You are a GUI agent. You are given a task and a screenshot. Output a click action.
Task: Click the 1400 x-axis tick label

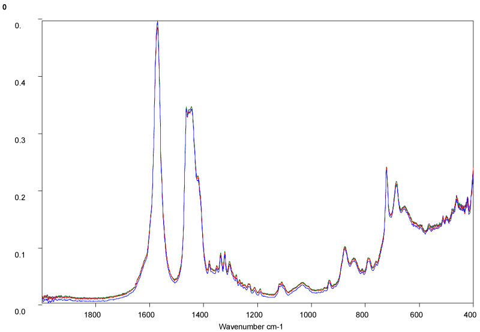[200, 315]
